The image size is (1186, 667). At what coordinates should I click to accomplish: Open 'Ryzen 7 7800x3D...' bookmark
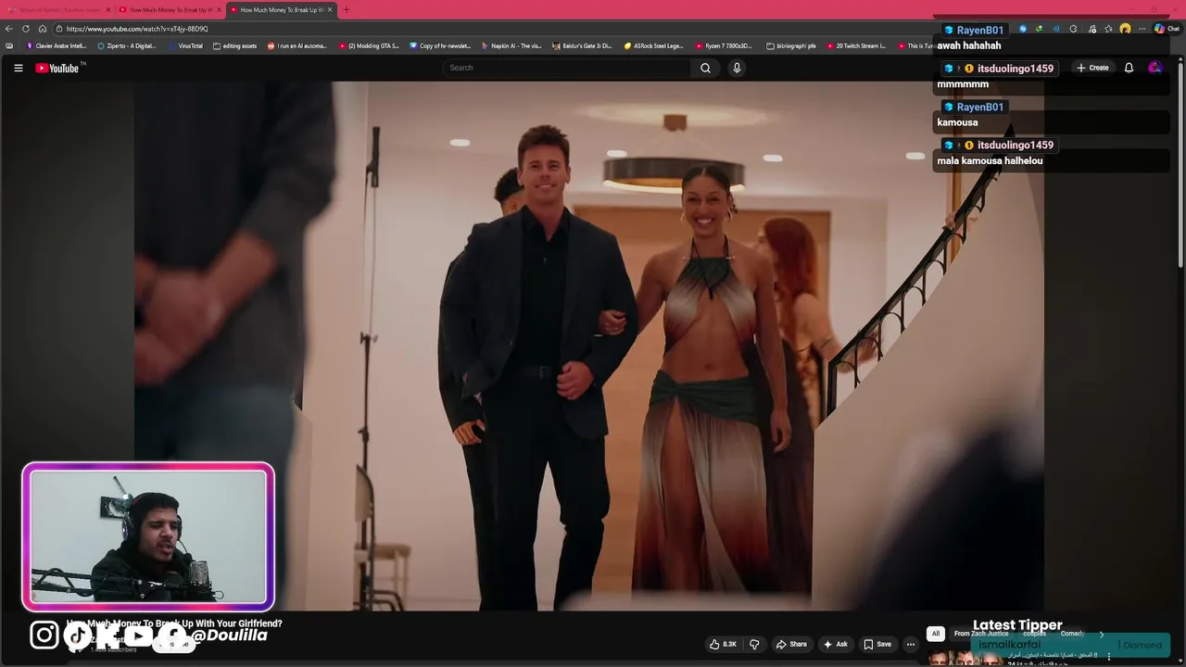(x=724, y=45)
